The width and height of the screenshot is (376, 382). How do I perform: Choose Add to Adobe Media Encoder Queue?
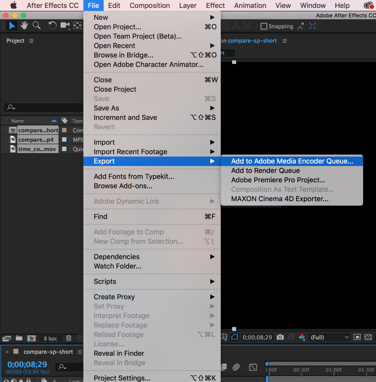pos(292,161)
